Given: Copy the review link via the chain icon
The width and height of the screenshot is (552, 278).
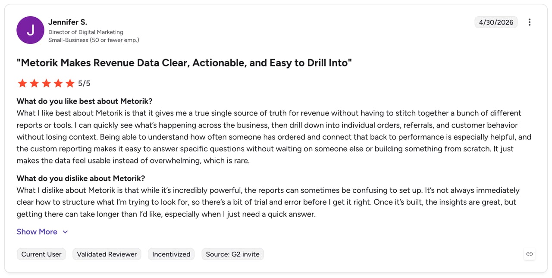Looking at the screenshot, I should click(x=530, y=254).
